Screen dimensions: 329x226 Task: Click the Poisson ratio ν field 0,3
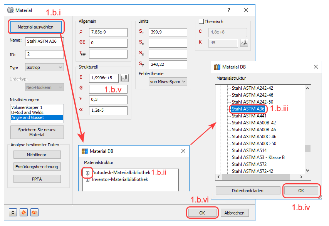tap(108, 100)
